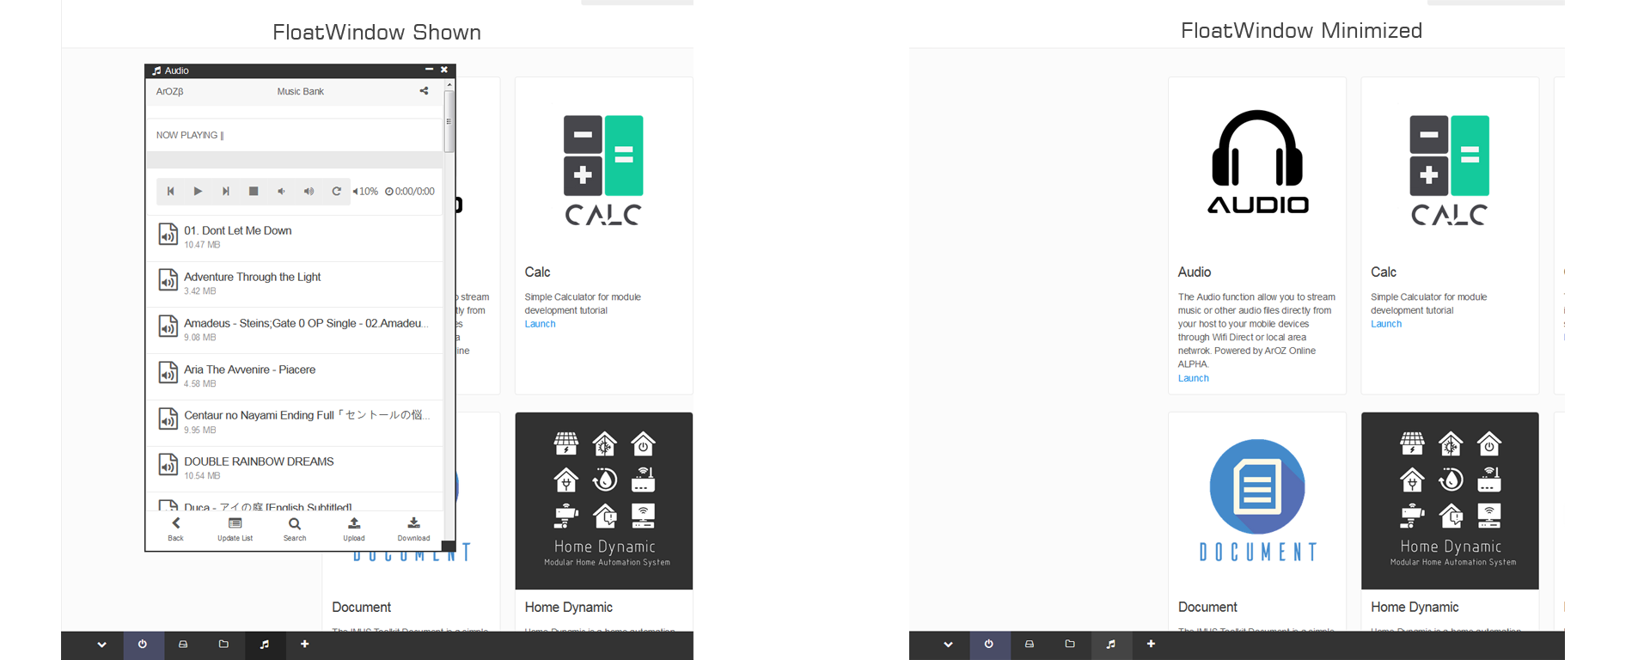This screenshot has width=1650, height=660.
Task: Choose the DOUBLE RAINBOW DREAMS track
Action: point(259,462)
